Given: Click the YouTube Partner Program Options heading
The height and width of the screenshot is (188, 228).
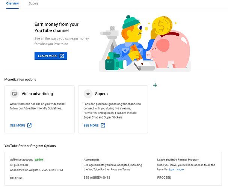Looking at the screenshot, I should tap(30, 146).
